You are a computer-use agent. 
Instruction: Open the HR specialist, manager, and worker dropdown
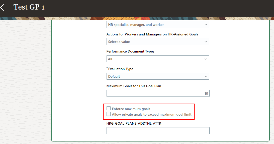point(158,25)
